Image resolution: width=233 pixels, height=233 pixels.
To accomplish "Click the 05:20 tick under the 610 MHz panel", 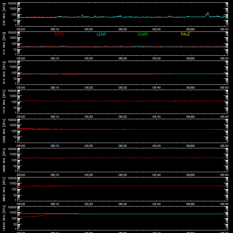I will tap(89, 88).
